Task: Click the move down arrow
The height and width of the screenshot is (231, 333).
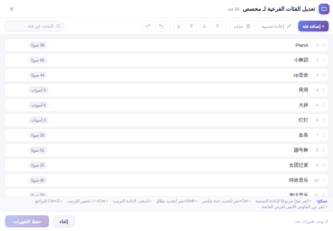Action: point(204,26)
